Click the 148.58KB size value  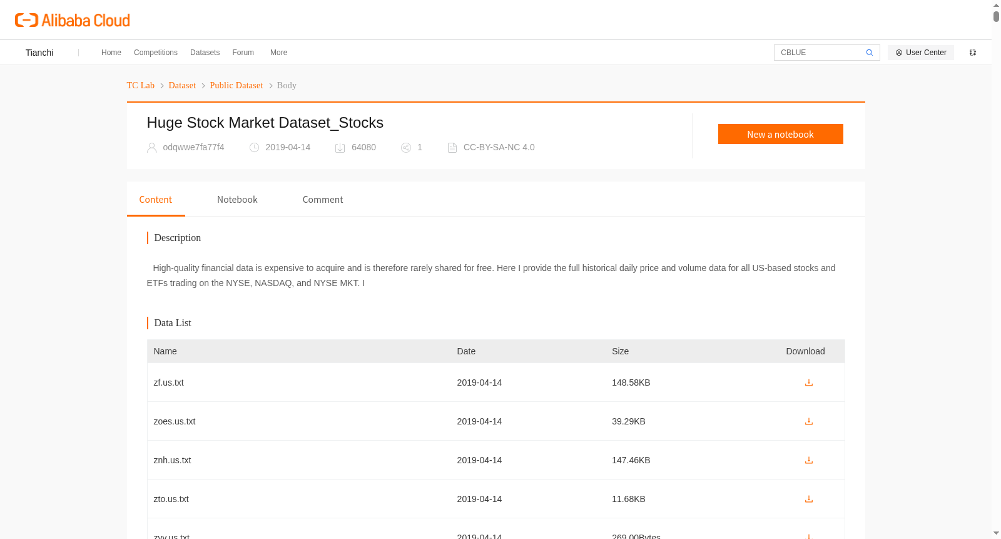[631, 382]
